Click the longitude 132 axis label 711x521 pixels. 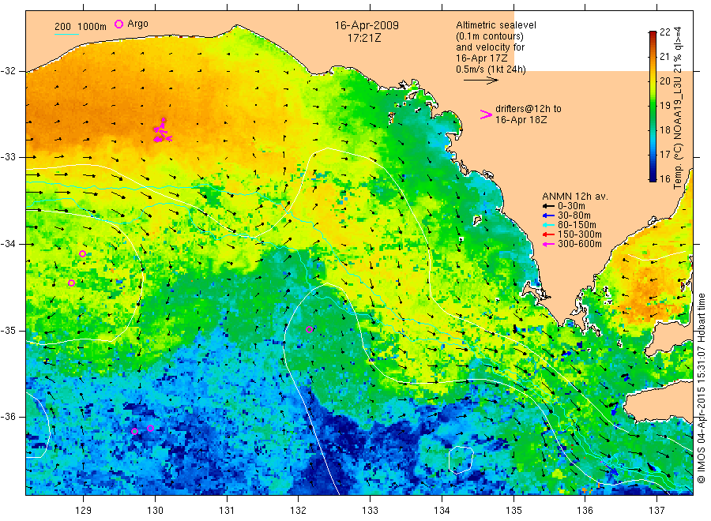[x=299, y=511]
